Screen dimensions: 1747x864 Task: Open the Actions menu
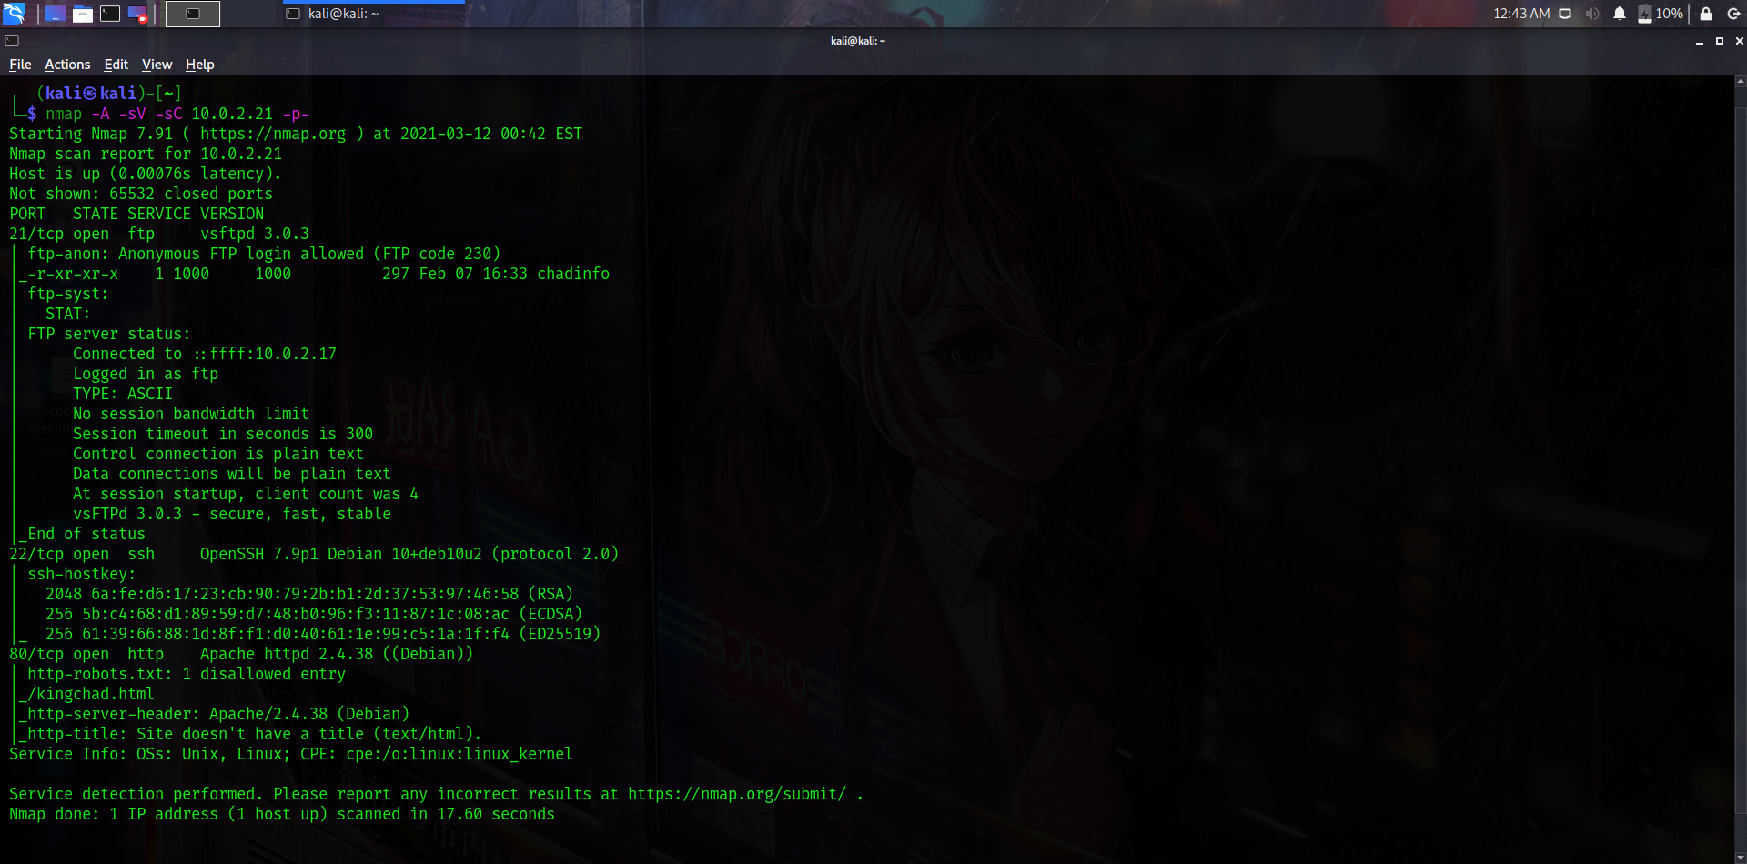pyautogui.click(x=67, y=65)
